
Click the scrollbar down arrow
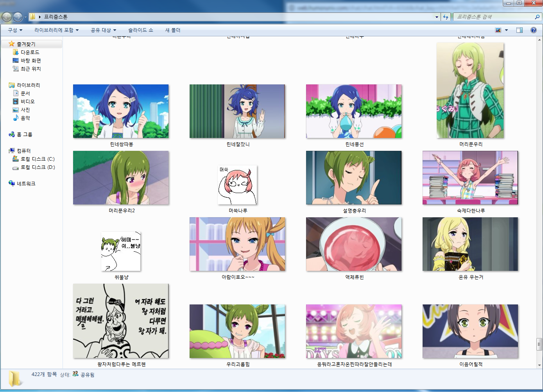[539, 365]
